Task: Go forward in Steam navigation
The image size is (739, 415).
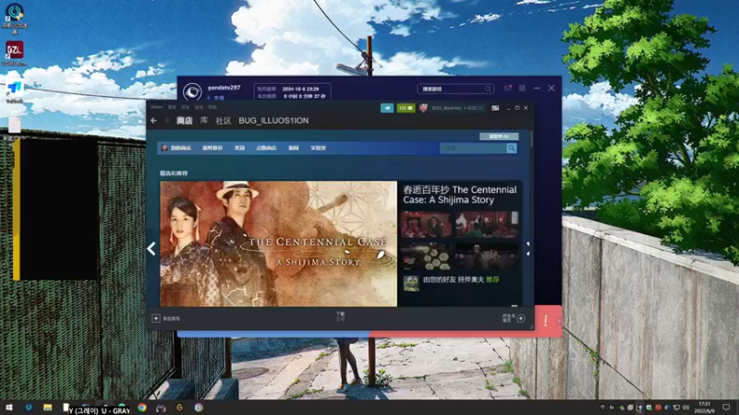Action: coord(166,121)
